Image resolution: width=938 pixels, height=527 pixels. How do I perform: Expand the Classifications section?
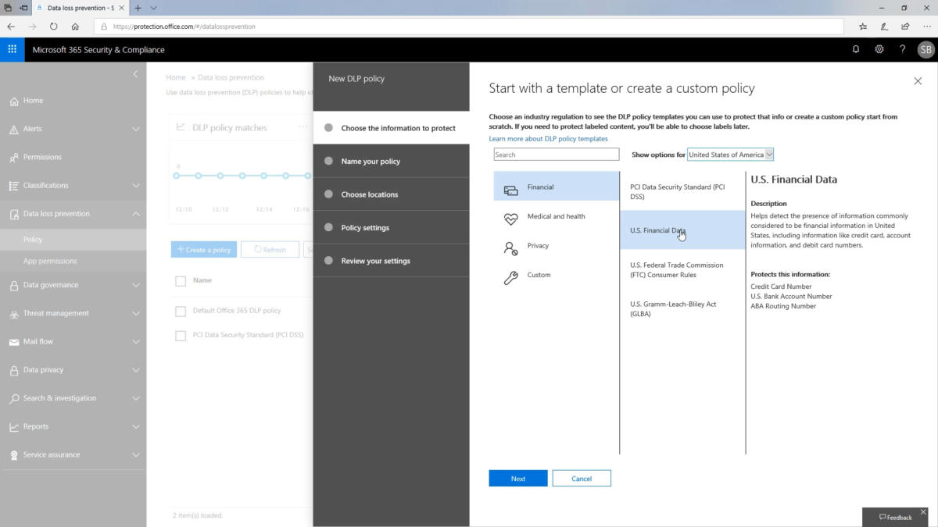pos(136,186)
